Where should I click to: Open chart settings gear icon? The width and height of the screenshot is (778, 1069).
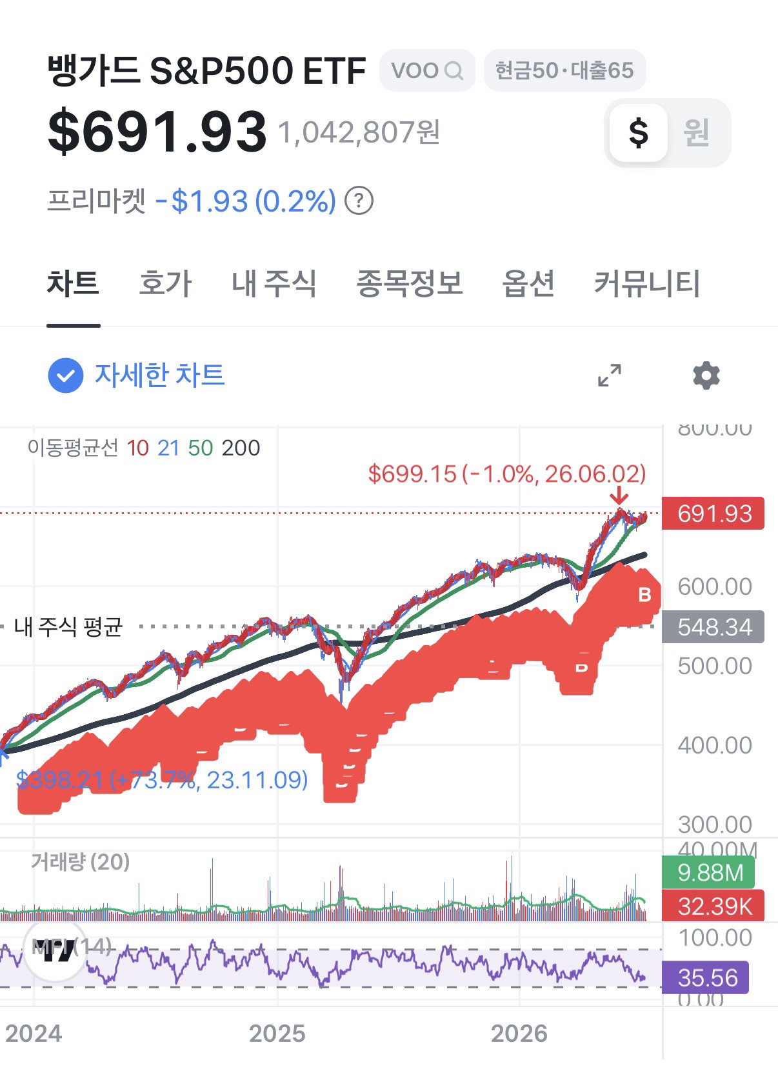click(706, 375)
